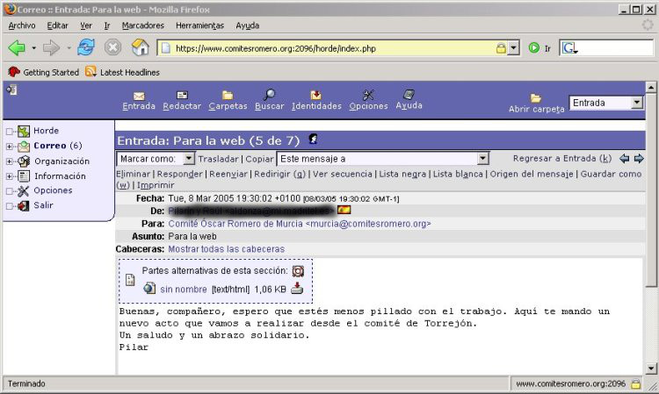Expand the Correo tree node
659x394 pixels.
pos(10,147)
